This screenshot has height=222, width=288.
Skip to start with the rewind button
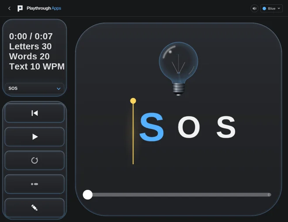(34, 113)
